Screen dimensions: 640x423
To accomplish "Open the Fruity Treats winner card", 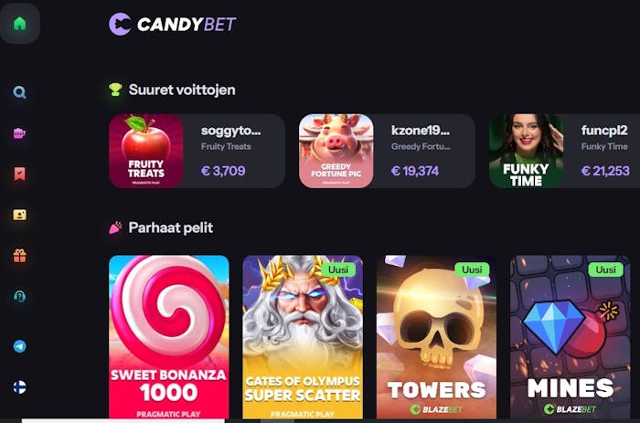I will 197,151.
